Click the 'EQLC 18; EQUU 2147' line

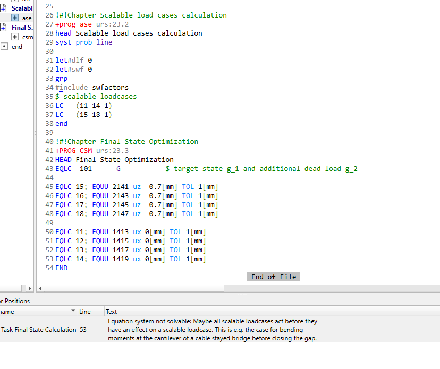point(137,213)
